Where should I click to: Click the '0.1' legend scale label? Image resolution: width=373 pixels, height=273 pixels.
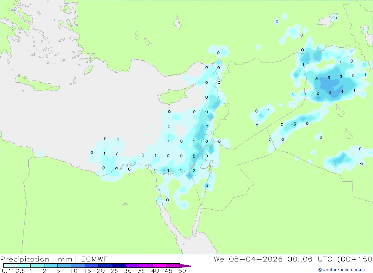pos(6,271)
